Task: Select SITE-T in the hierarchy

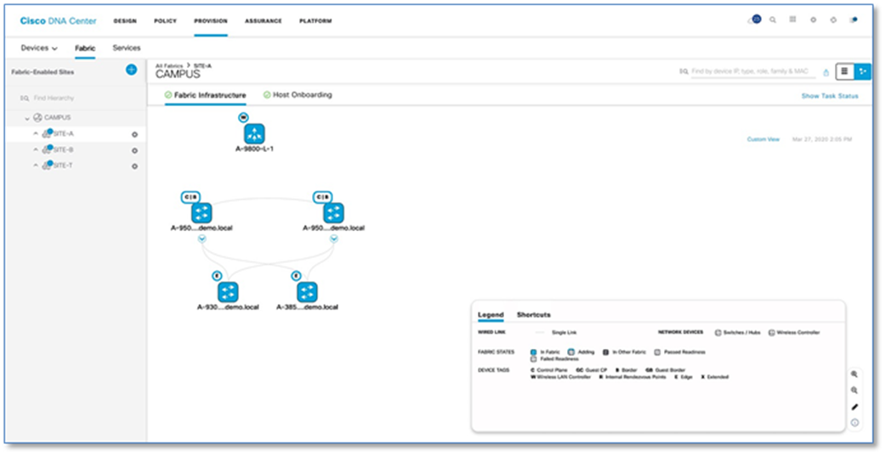Action: pos(63,166)
